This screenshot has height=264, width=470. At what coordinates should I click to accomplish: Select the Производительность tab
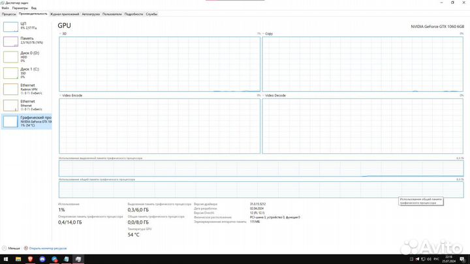(x=33, y=14)
